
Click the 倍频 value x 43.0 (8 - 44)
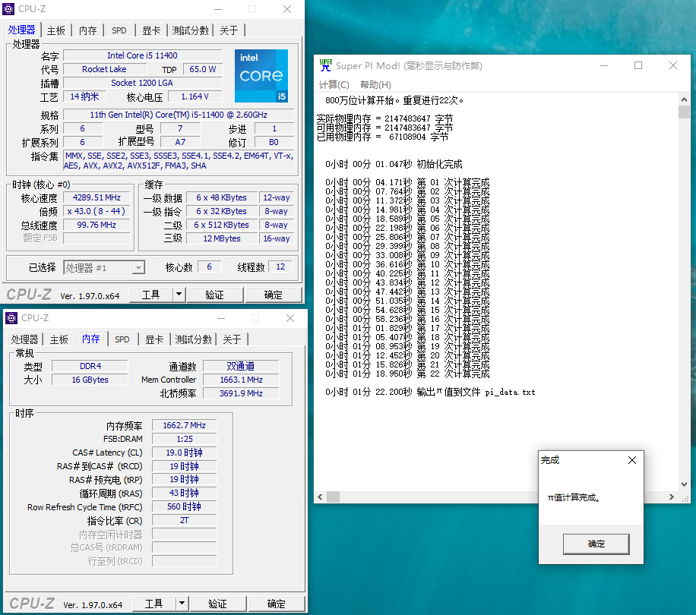coord(96,211)
